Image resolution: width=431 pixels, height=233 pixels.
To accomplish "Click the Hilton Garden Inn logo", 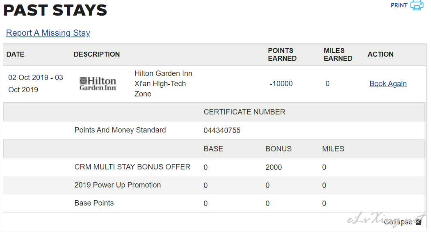I will pos(98,84).
